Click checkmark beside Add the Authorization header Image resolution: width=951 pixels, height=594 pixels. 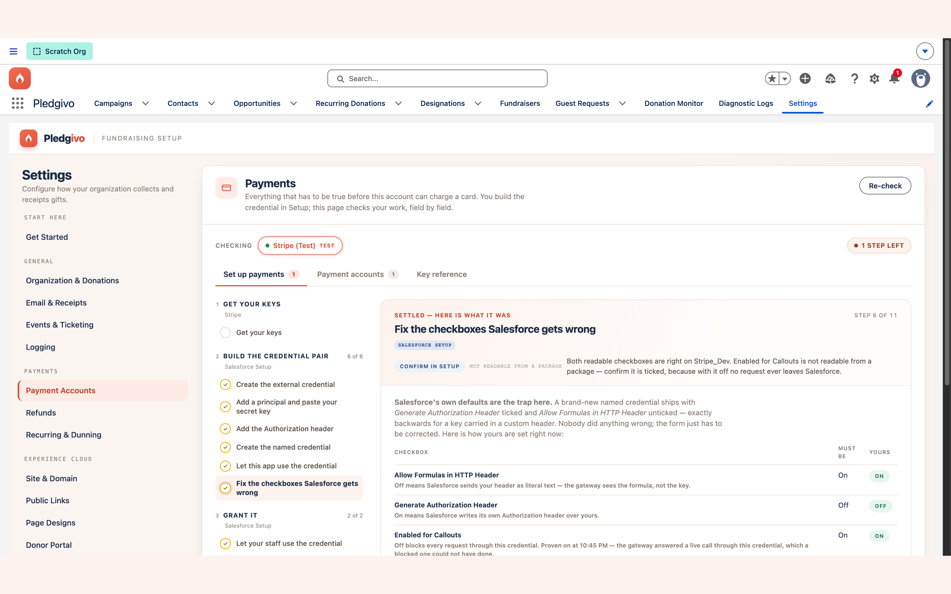225,429
